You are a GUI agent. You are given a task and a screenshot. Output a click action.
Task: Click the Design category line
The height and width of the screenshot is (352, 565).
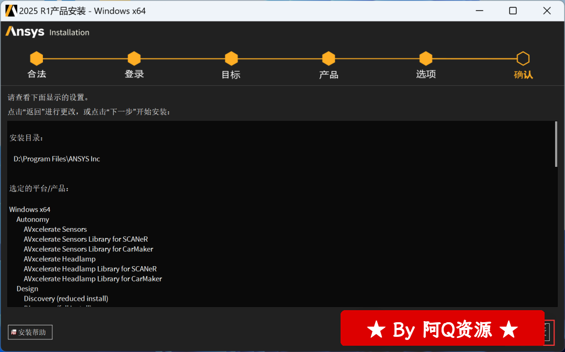tap(27, 289)
